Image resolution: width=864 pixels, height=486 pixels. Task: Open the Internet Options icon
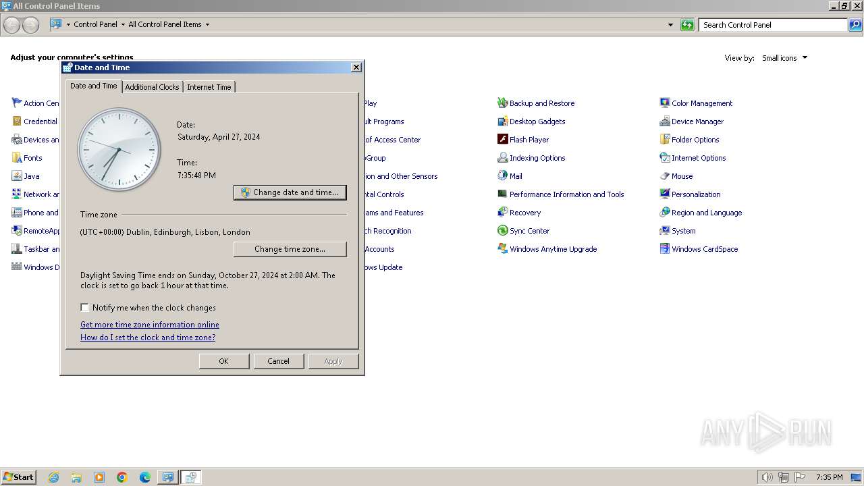pyautogui.click(x=665, y=158)
